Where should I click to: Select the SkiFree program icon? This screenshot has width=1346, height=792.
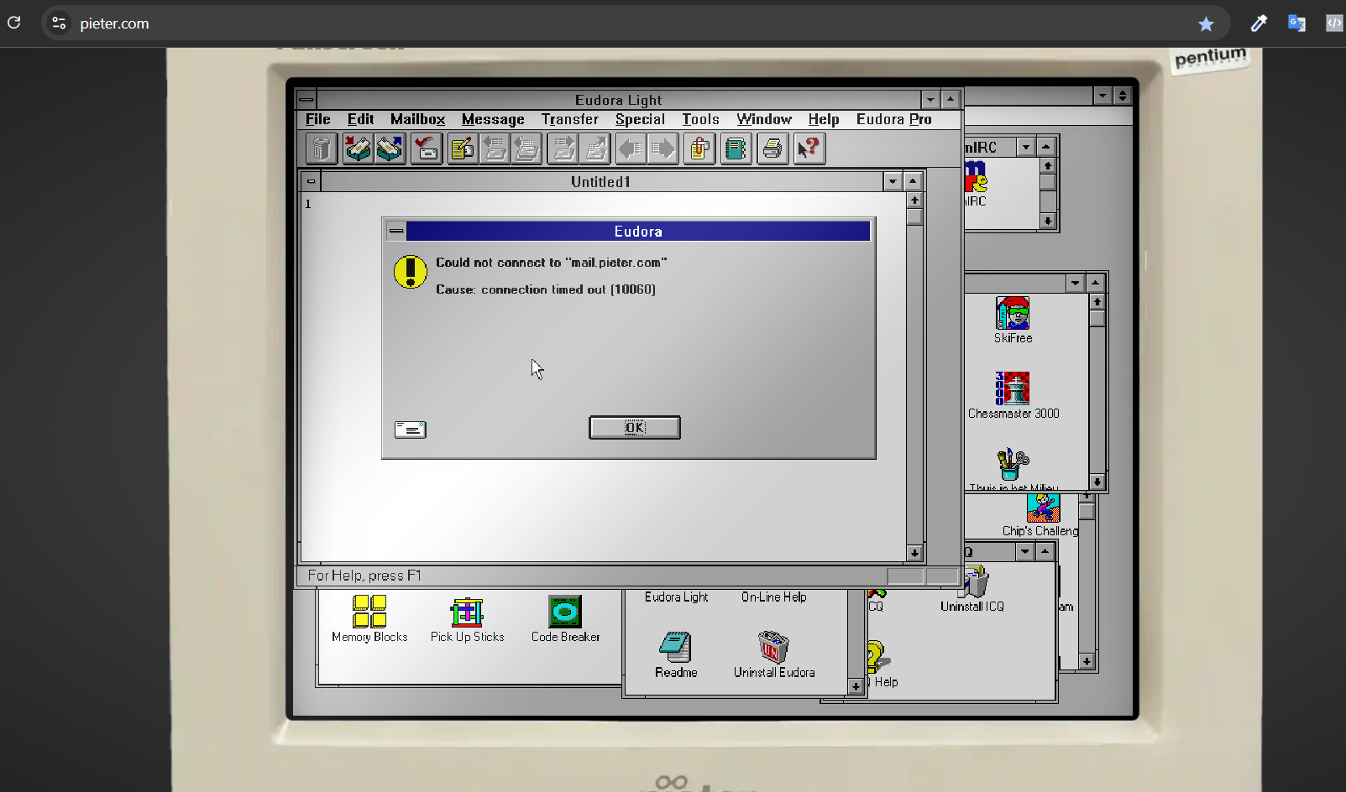point(1013,314)
